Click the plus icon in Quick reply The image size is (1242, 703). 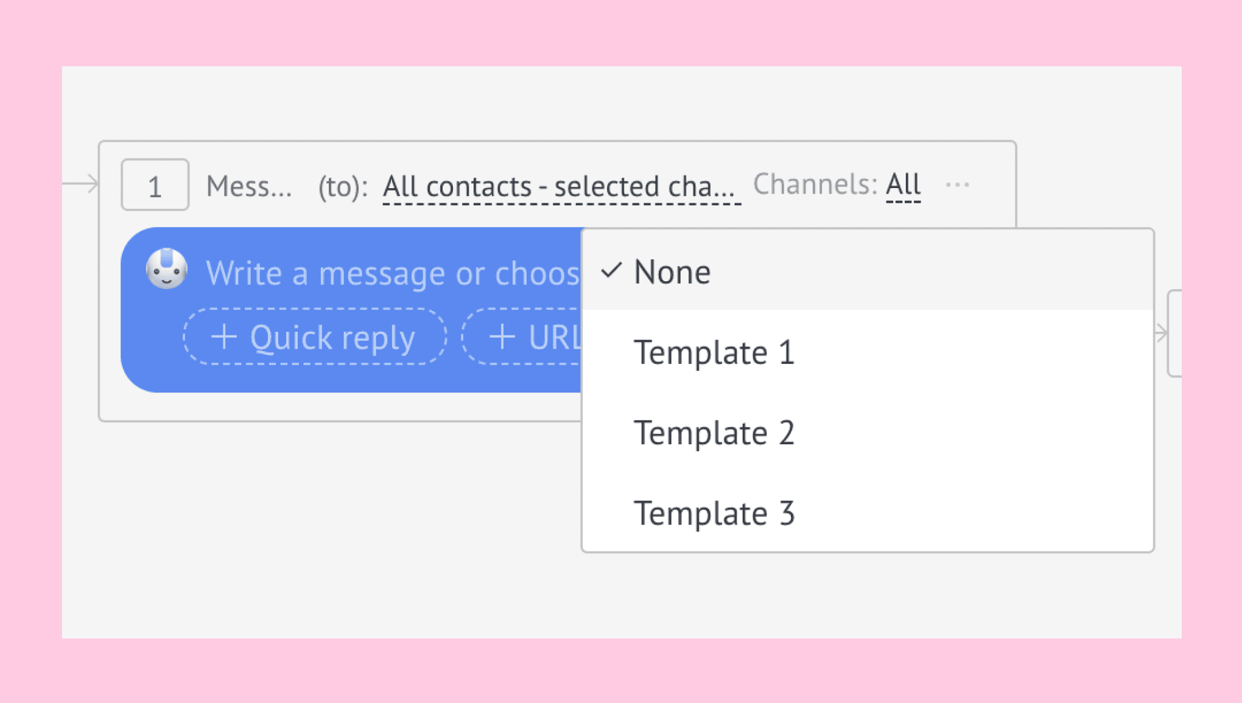coord(223,337)
